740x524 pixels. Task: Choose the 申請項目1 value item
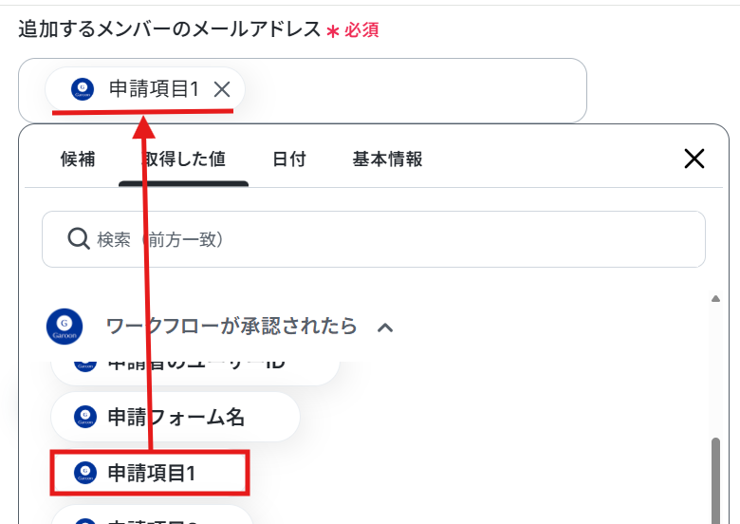150,473
